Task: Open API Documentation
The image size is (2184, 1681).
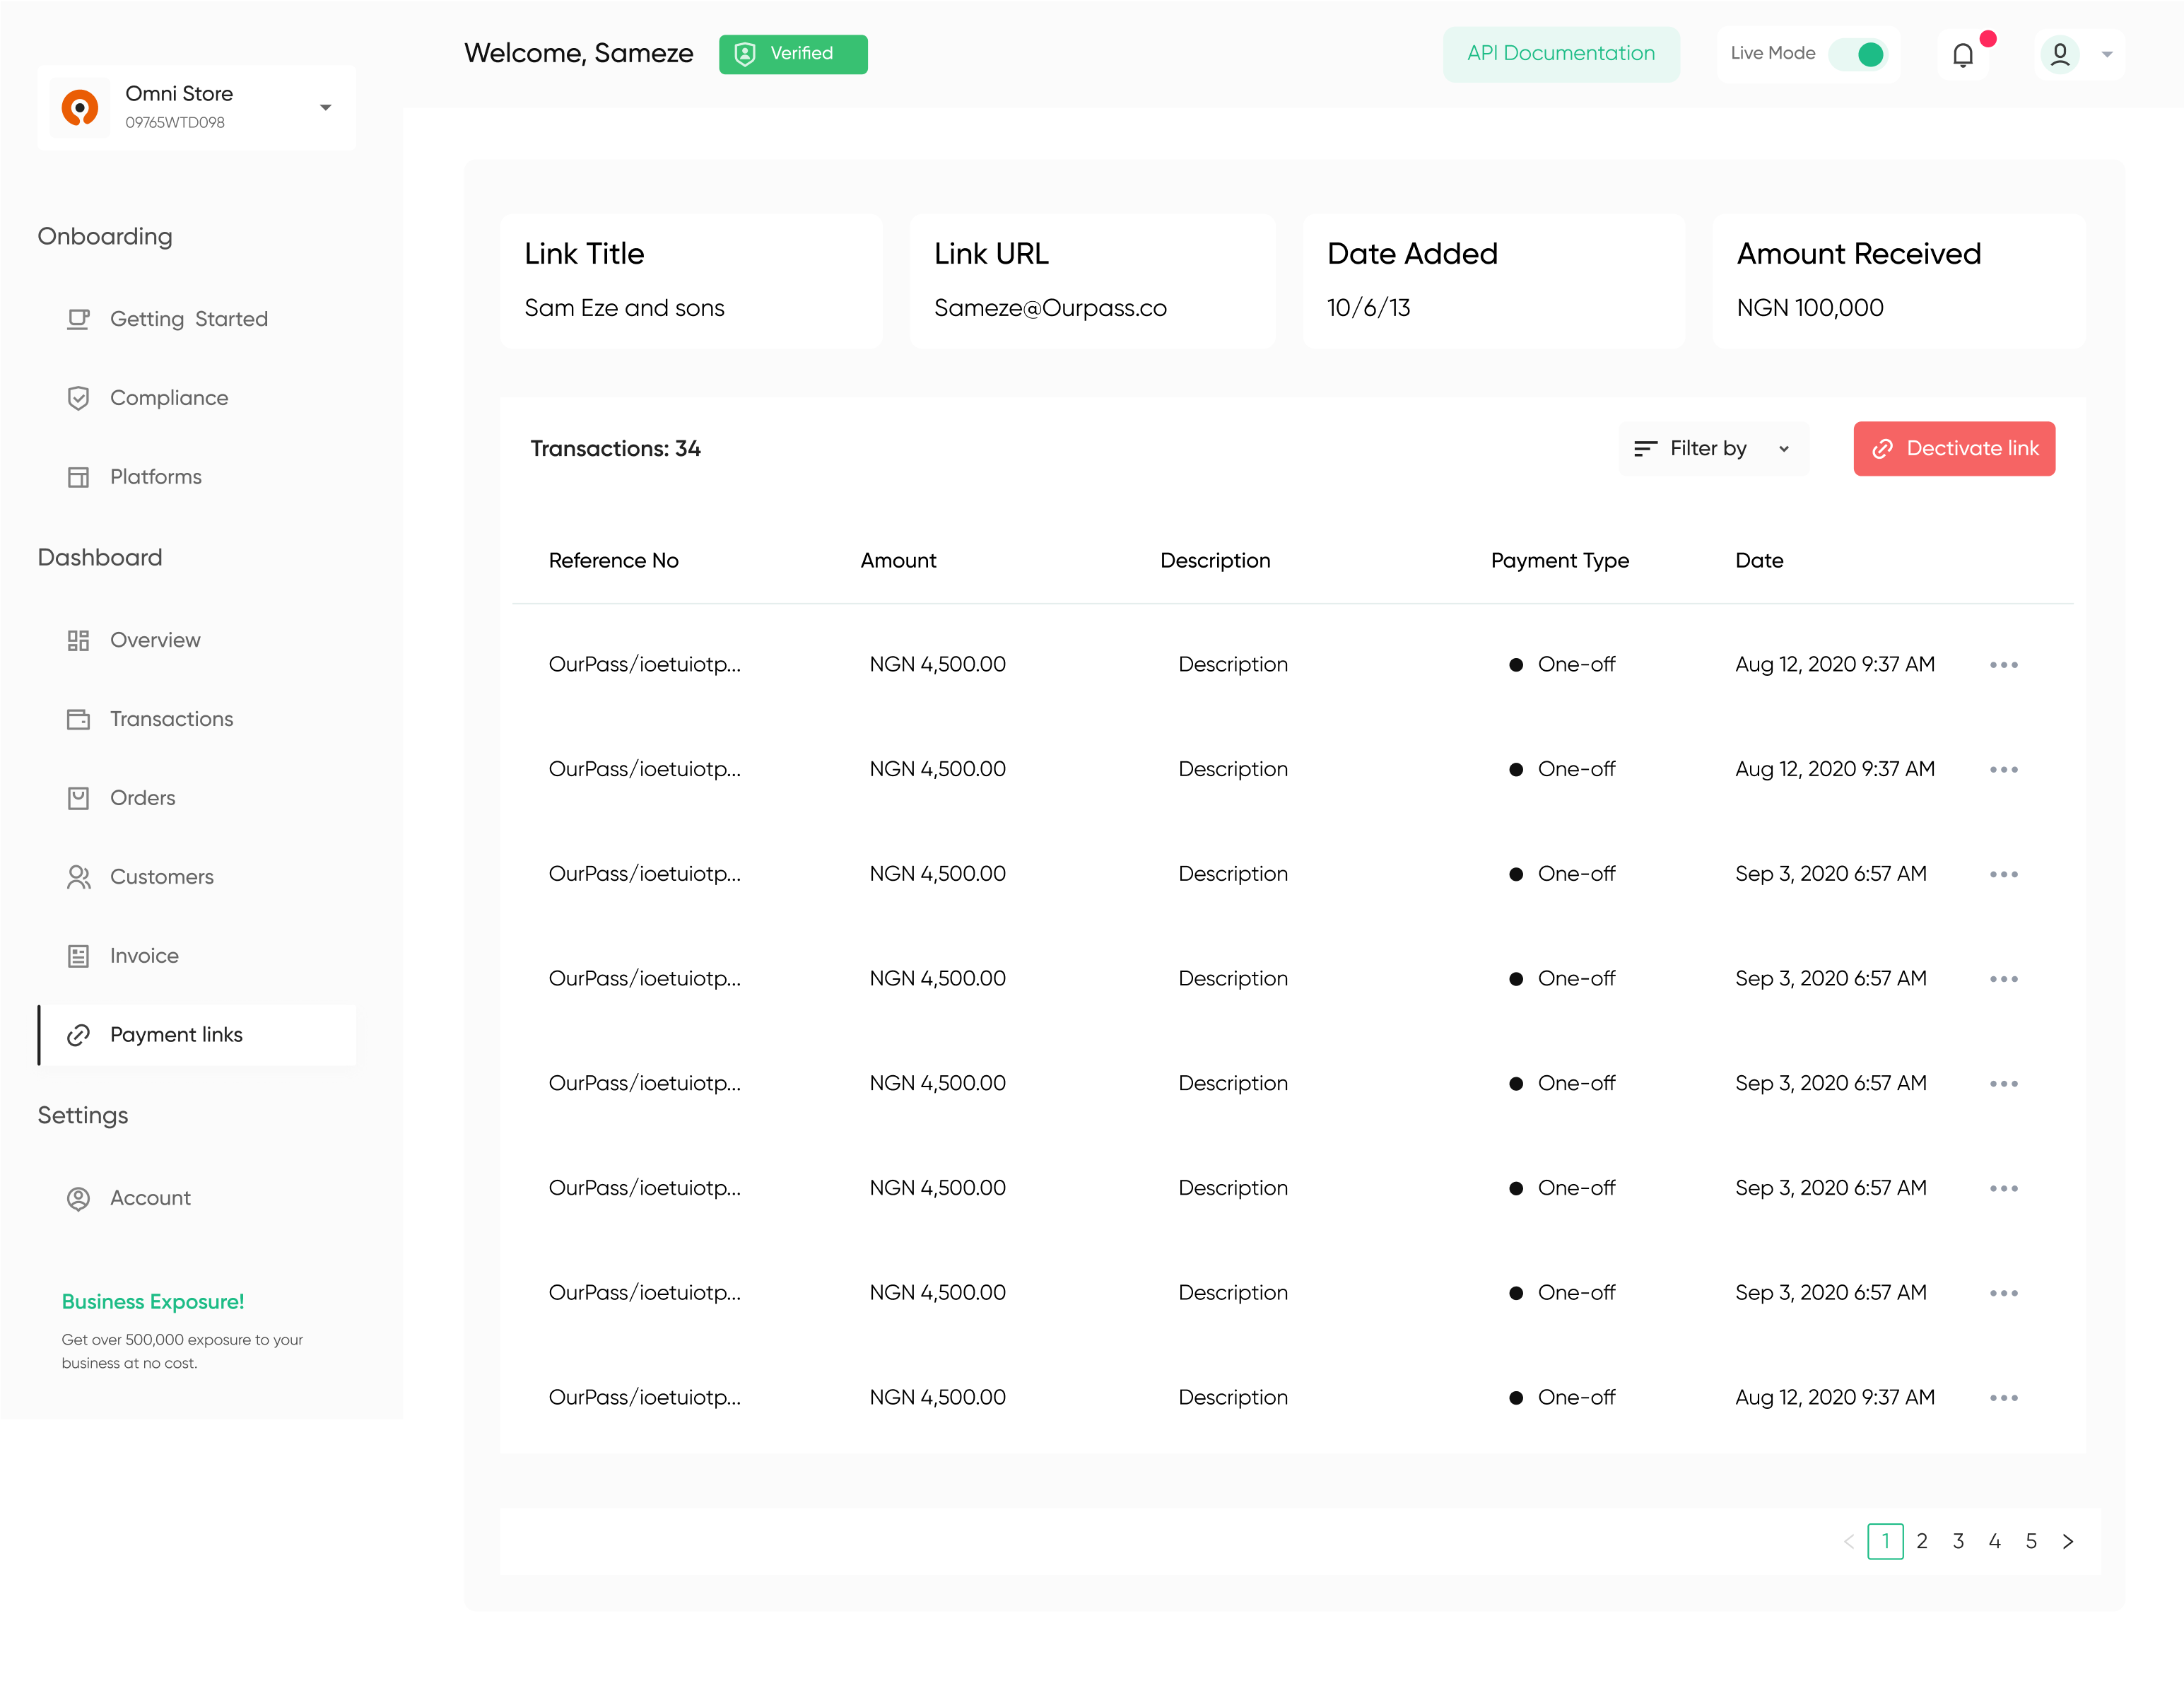Action: click(x=1561, y=53)
